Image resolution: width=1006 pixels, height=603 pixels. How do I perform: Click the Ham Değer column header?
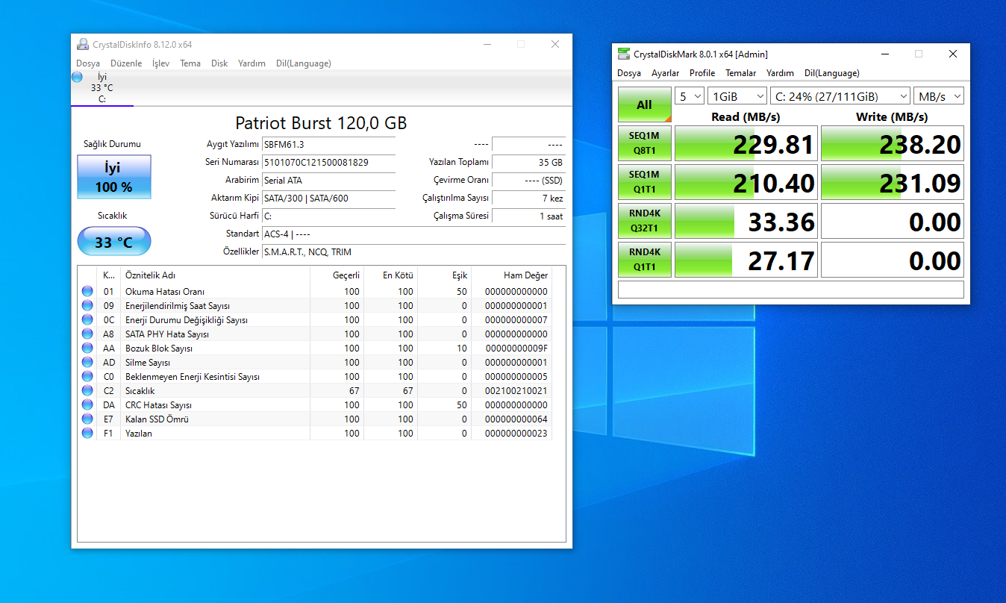[511, 275]
